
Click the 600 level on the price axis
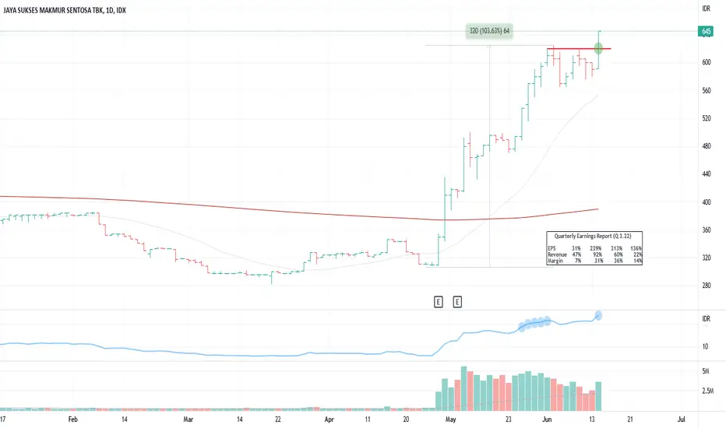pos(706,62)
